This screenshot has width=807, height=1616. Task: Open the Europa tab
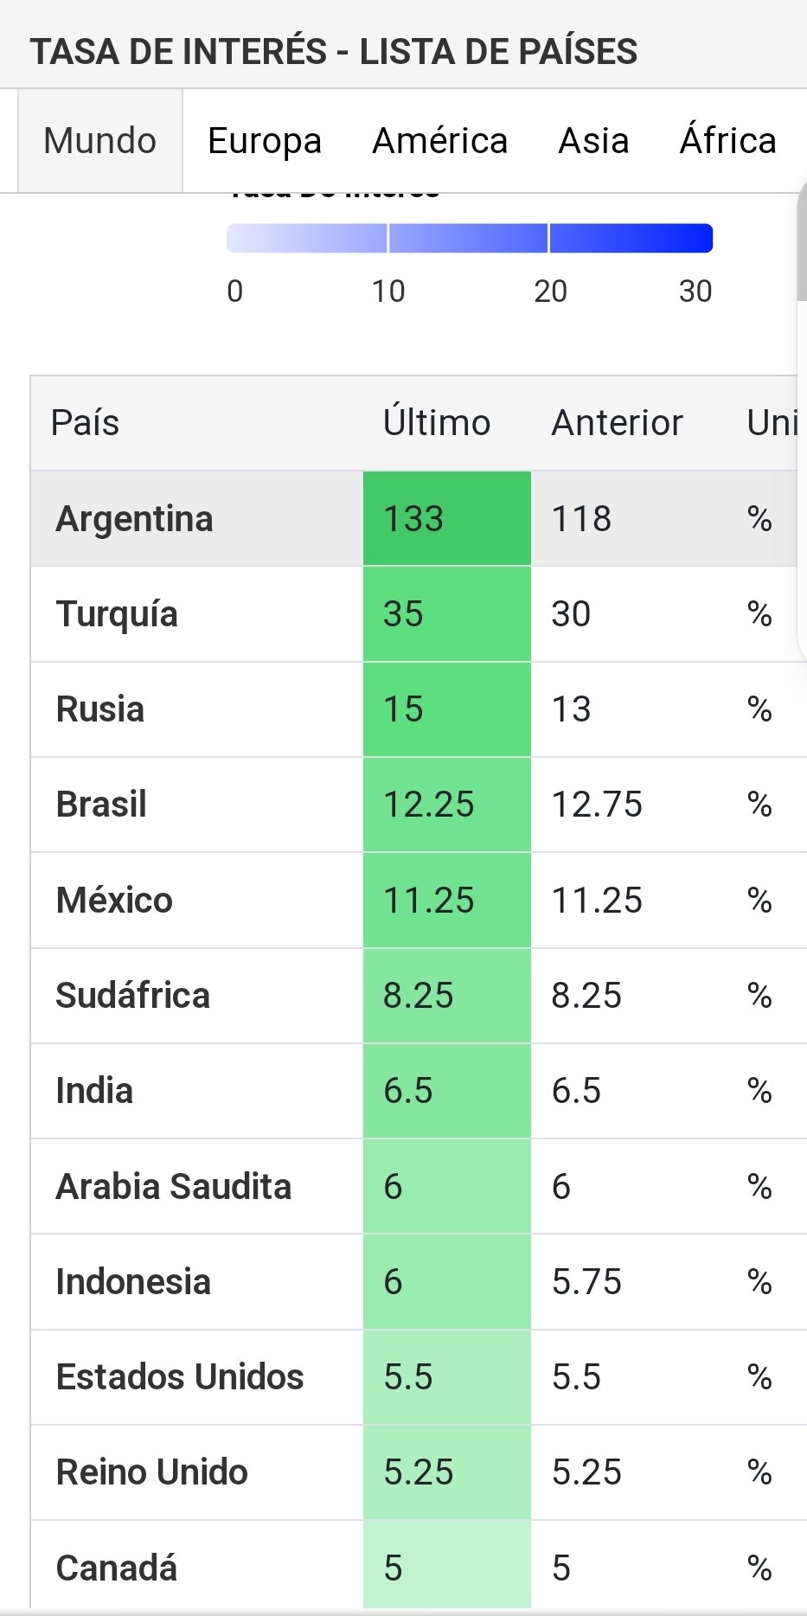264,140
